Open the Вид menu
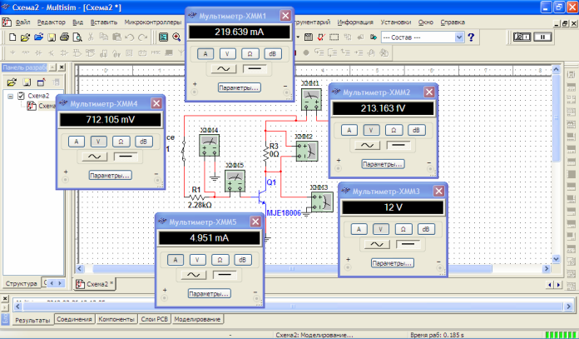579x339 pixels. (x=77, y=22)
